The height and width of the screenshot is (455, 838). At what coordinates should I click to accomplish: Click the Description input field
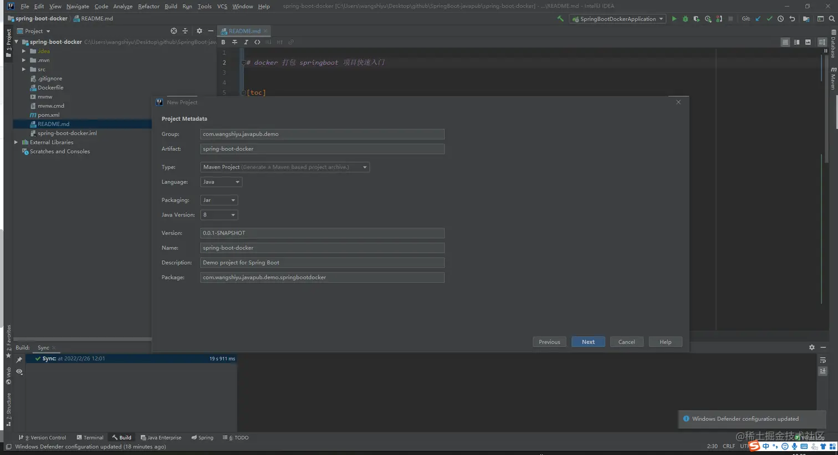(322, 263)
